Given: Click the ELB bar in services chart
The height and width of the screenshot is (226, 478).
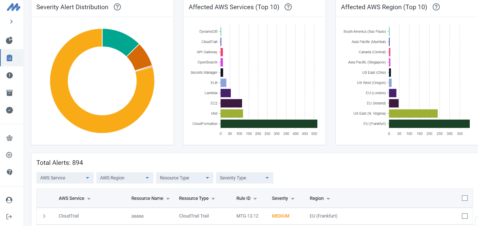Looking at the screenshot, I should pos(223,83).
